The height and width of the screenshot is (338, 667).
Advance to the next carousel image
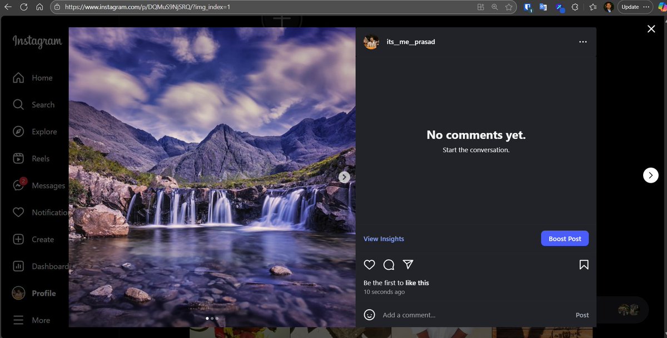[344, 177]
